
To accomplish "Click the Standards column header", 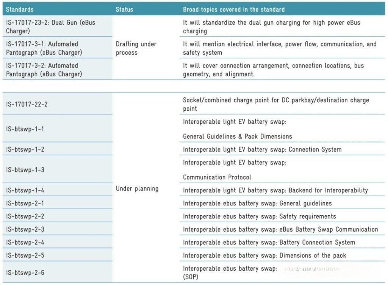I will click(x=20, y=9).
